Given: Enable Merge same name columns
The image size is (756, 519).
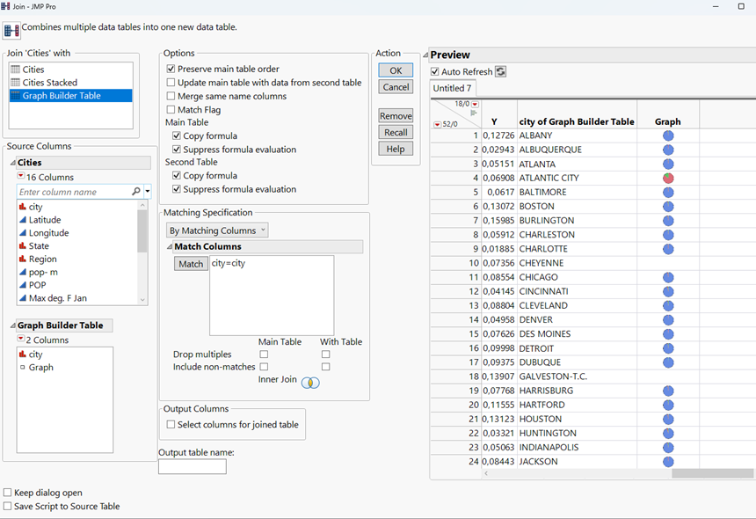Looking at the screenshot, I should click(170, 95).
